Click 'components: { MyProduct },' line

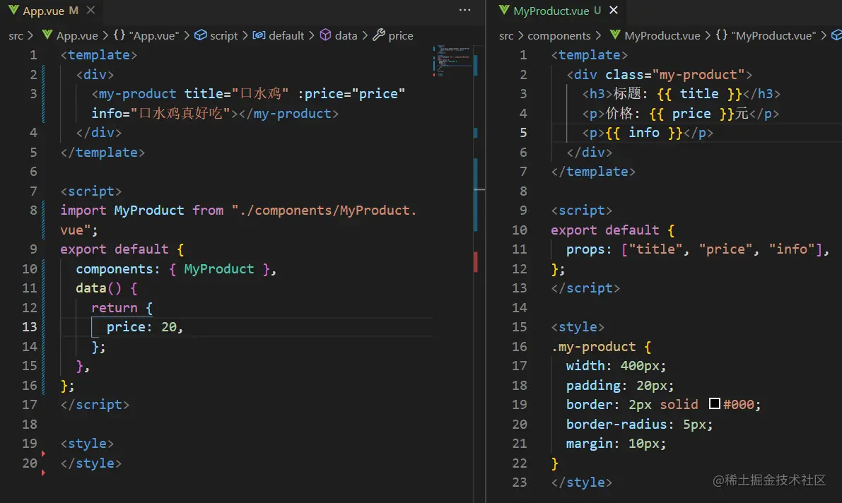click(x=176, y=269)
